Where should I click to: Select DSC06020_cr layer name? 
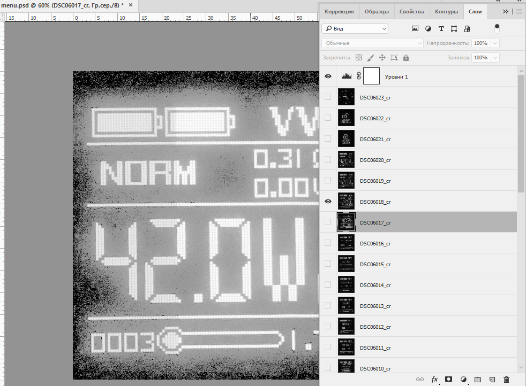tap(375, 160)
